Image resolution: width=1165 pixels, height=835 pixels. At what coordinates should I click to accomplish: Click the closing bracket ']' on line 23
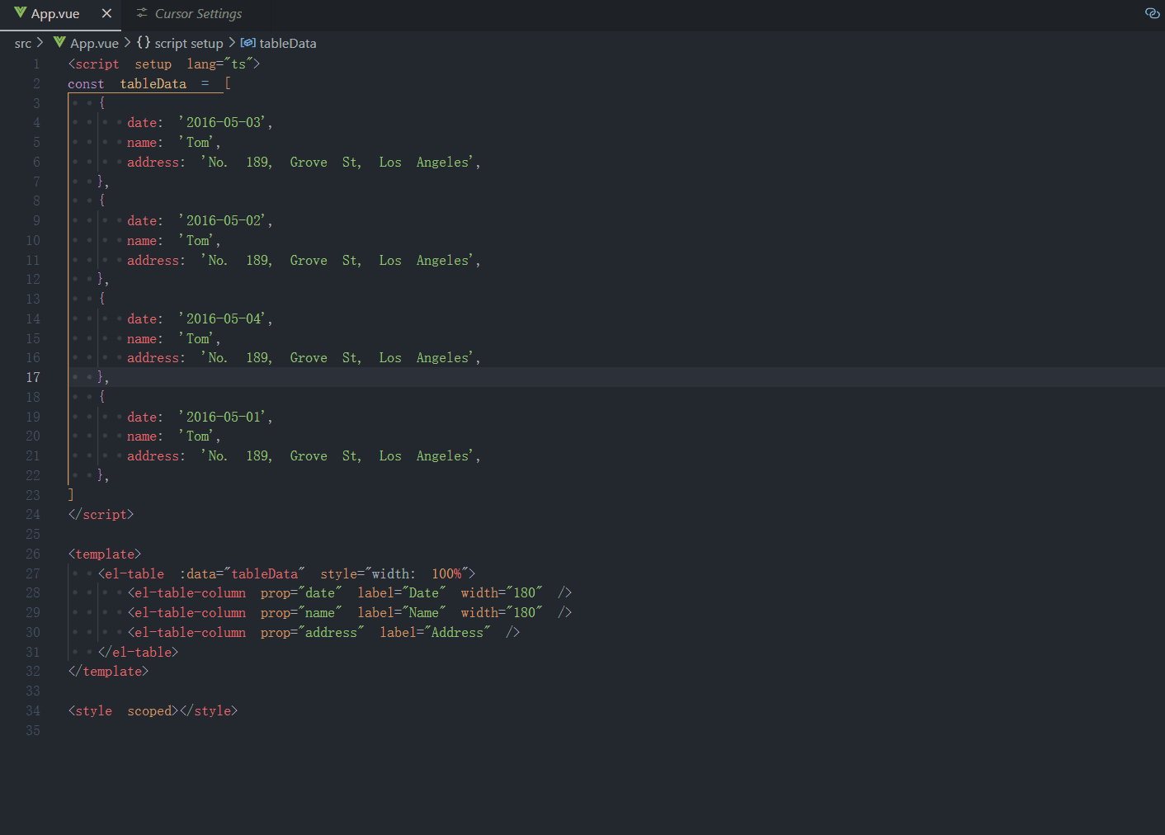point(71,494)
